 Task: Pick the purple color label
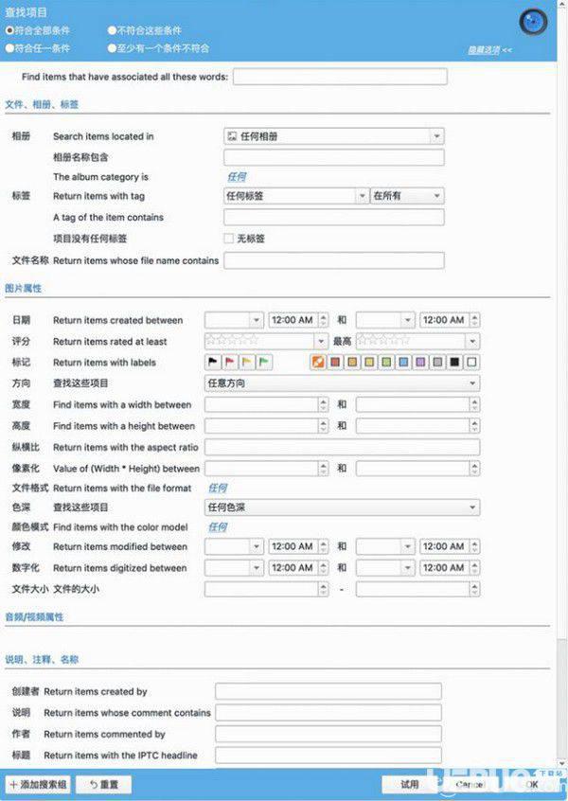click(420, 363)
